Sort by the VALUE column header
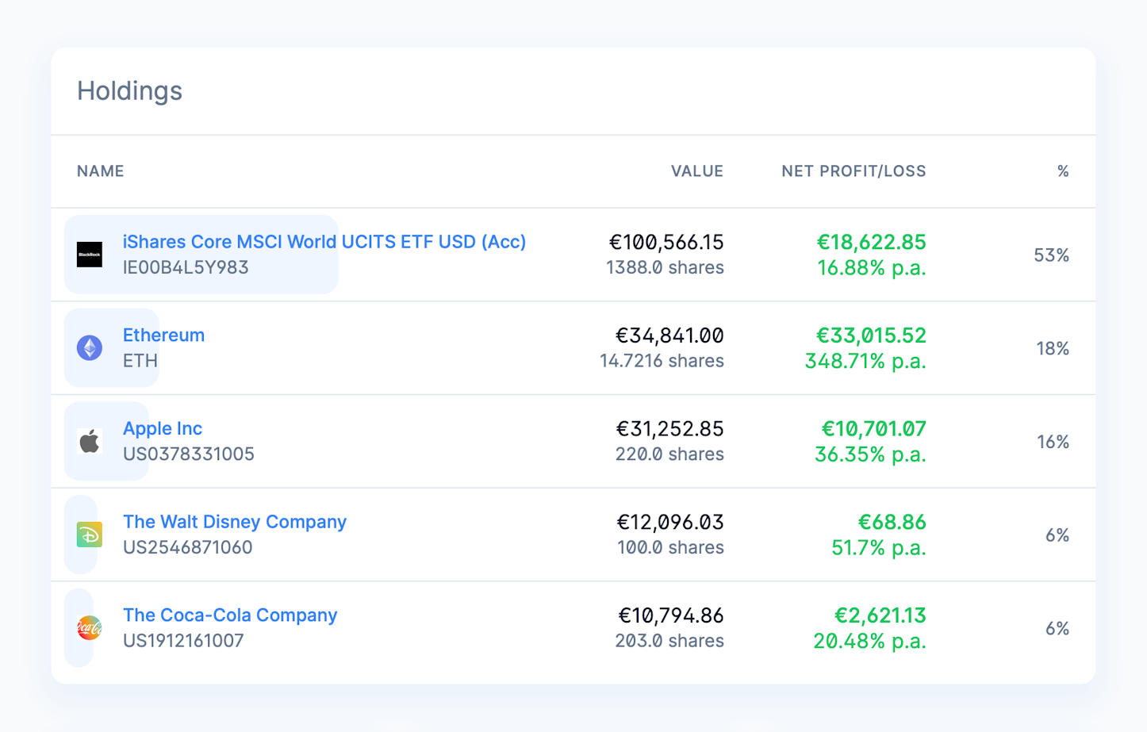 [696, 171]
